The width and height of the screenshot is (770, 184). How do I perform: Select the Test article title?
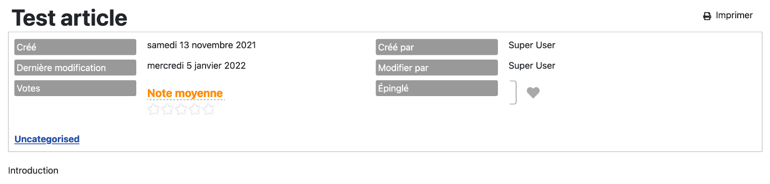[69, 18]
